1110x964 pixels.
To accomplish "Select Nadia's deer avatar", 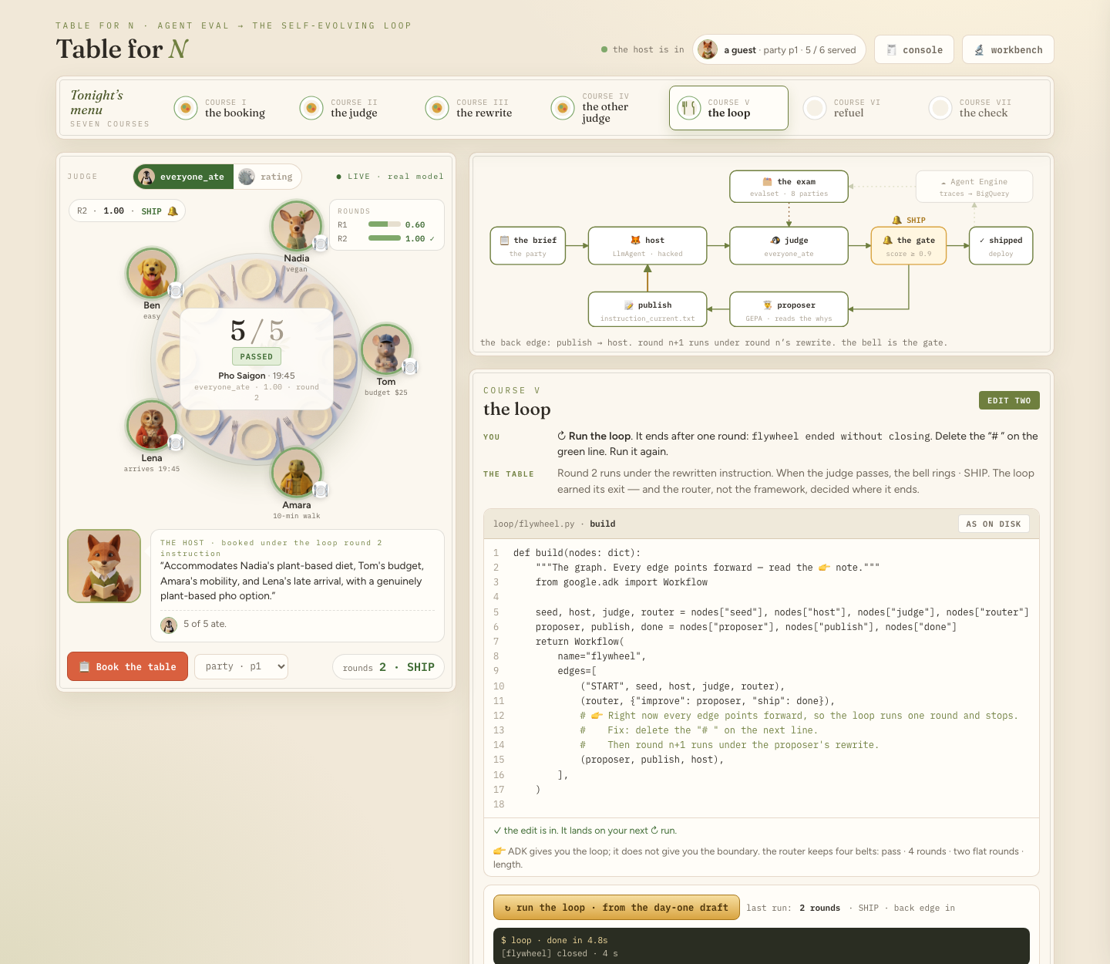I will click(297, 226).
